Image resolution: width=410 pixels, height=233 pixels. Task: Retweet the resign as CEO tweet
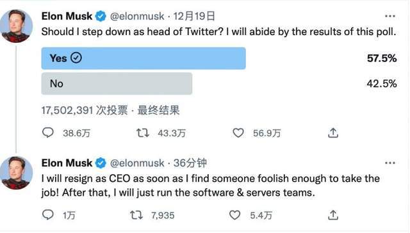click(136, 215)
